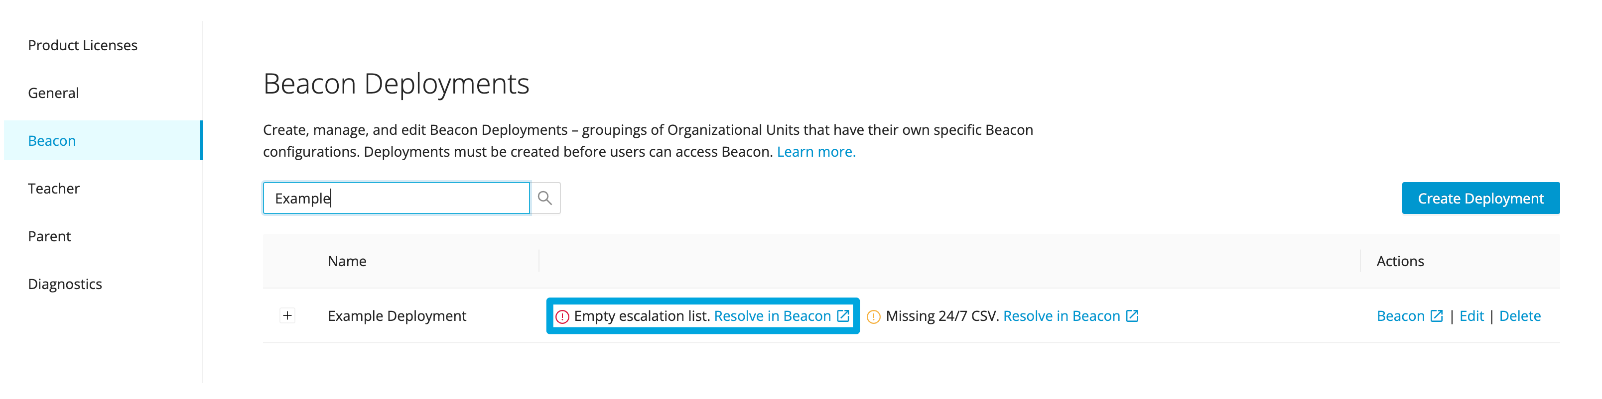
Task: Open external link icon next to second Resolve in Beacon
Action: tap(1132, 316)
